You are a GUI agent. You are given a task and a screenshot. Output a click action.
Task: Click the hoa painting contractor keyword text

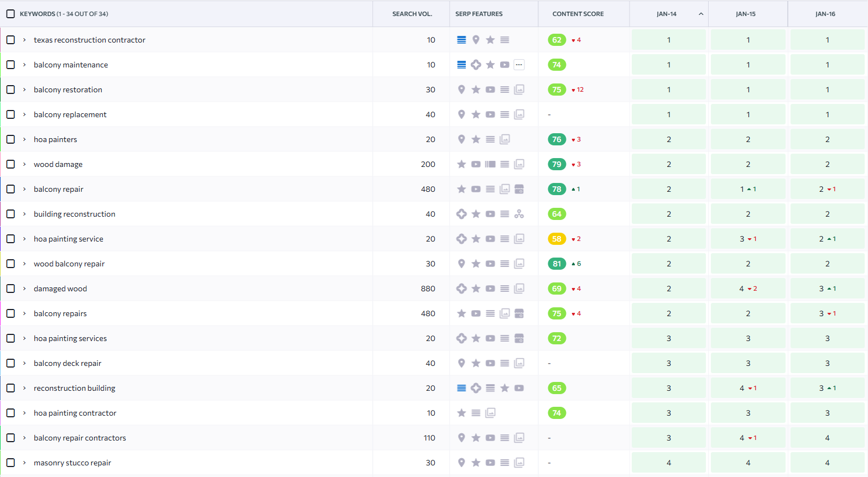point(75,413)
